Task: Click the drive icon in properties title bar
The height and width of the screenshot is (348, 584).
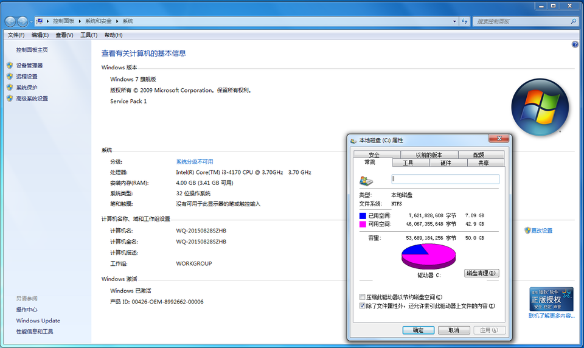Action: tap(353, 141)
